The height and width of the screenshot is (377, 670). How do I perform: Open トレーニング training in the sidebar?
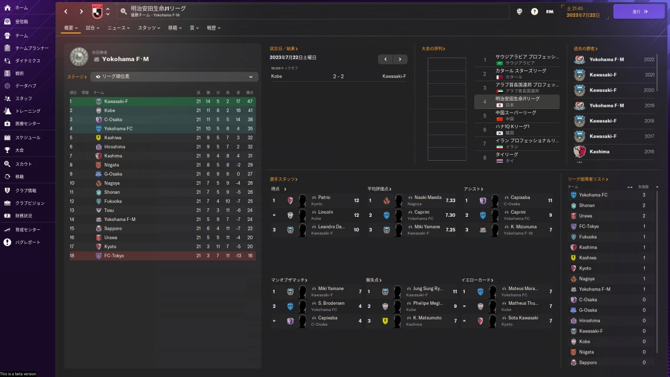coord(28,111)
